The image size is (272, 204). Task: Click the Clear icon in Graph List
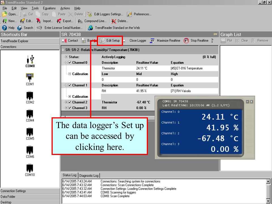pyautogui.click(x=237, y=41)
